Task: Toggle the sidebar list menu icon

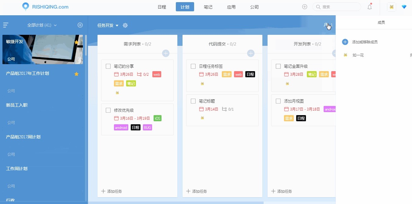Action: click(x=6, y=25)
